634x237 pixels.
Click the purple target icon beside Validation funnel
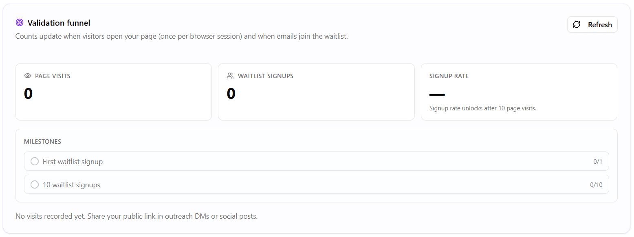point(20,23)
